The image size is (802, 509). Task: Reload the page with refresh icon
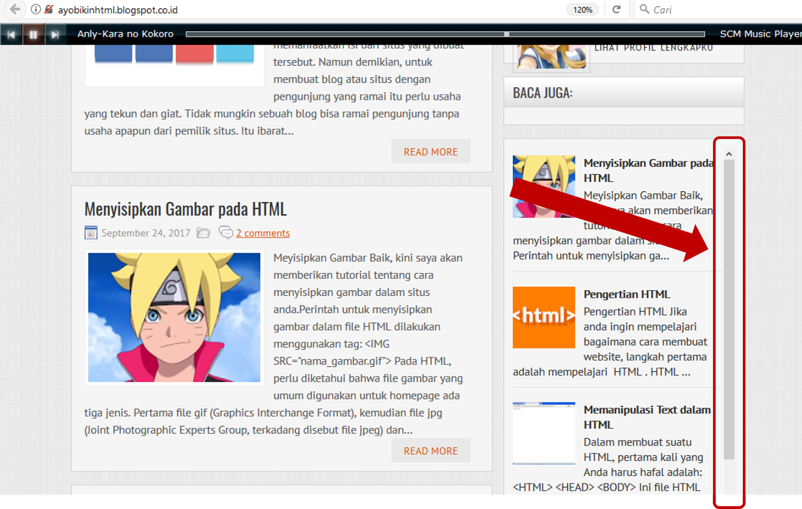tap(617, 9)
